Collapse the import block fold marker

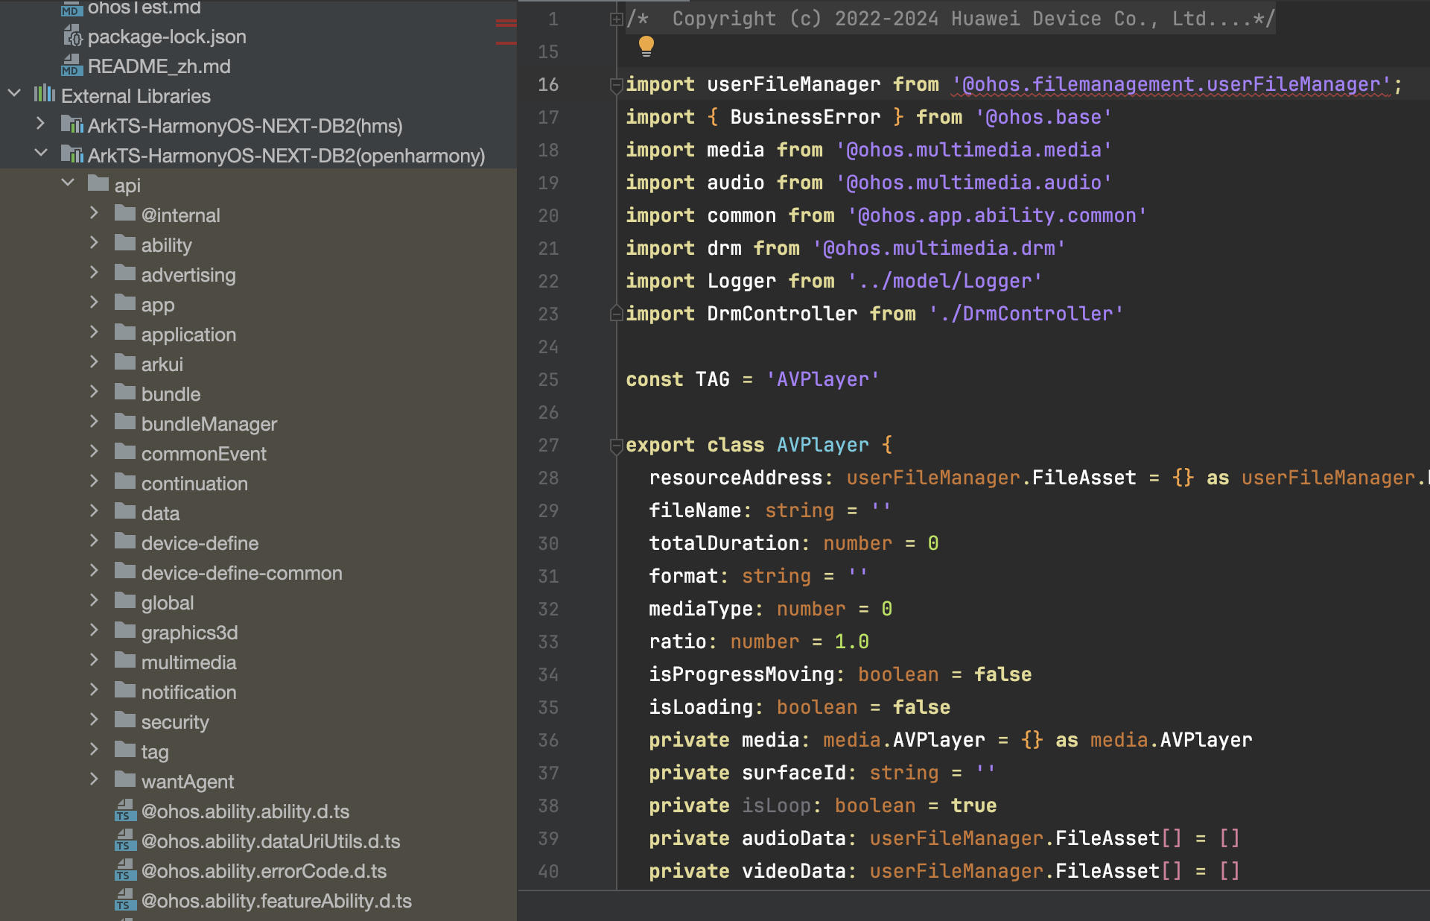pos(616,85)
